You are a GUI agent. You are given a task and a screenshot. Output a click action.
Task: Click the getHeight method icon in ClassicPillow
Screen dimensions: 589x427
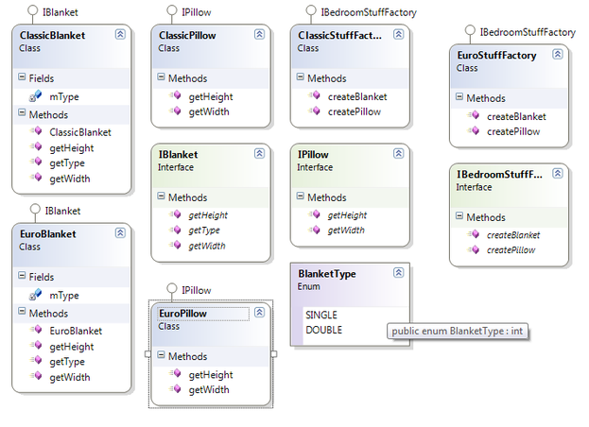(x=175, y=96)
